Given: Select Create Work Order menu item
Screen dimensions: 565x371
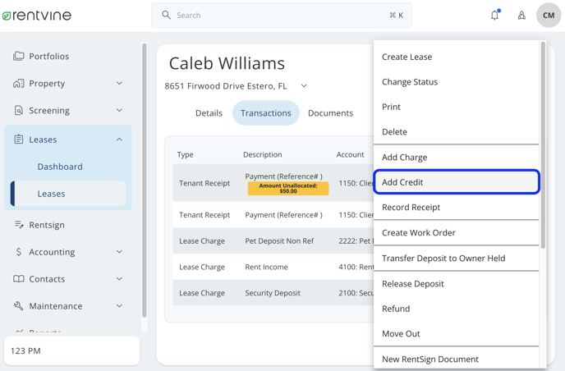Looking at the screenshot, I should (456, 232).
